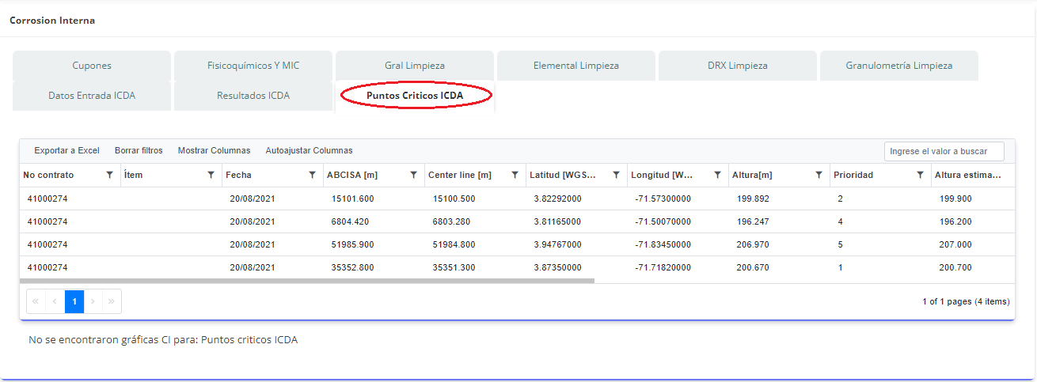This screenshot has height=382, width=1037.
Task: Select page 1 in the pager
Action: tap(74, 301)
